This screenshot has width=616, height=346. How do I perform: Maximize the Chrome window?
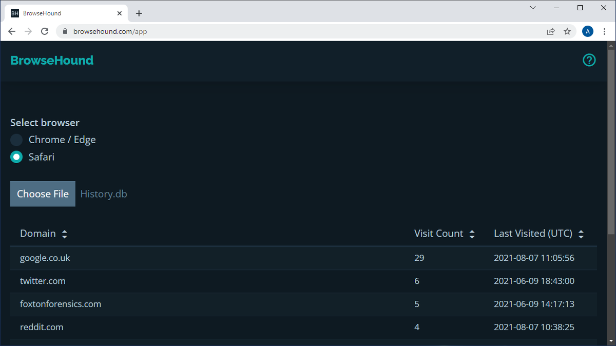(x=580, y=8)
